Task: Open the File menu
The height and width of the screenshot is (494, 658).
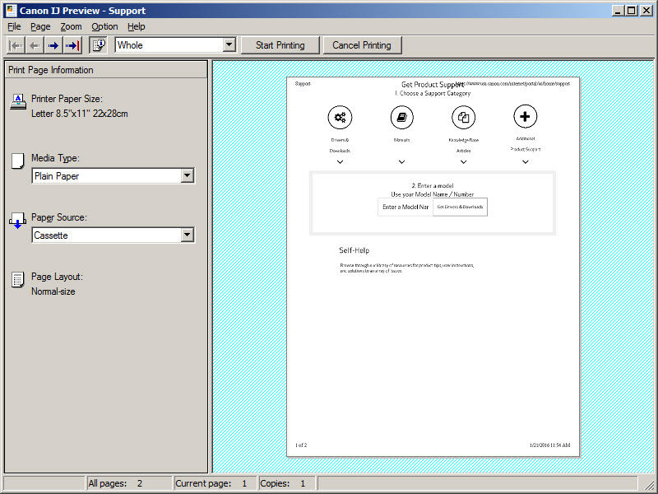Action: point(13,26)
